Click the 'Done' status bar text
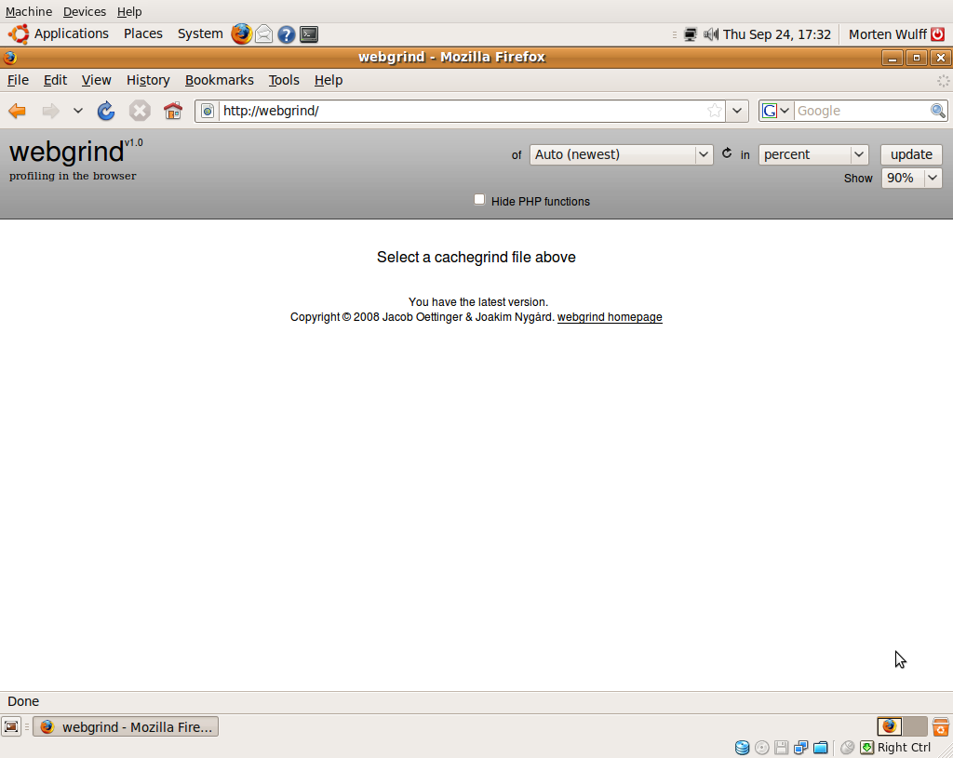Viewport: 953px width, 758px height. [23, 701]
